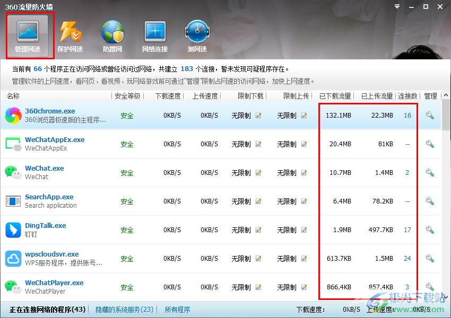The height and width of the screenshot is (318, 451).
Task: Edit upload limit for 360chrome.exe
Action: point(304,116)
